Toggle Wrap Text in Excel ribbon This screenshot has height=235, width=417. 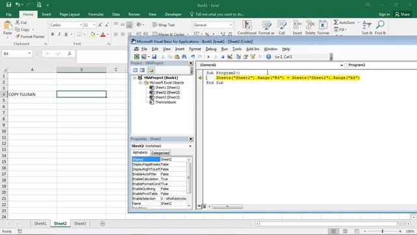(164, 25)
